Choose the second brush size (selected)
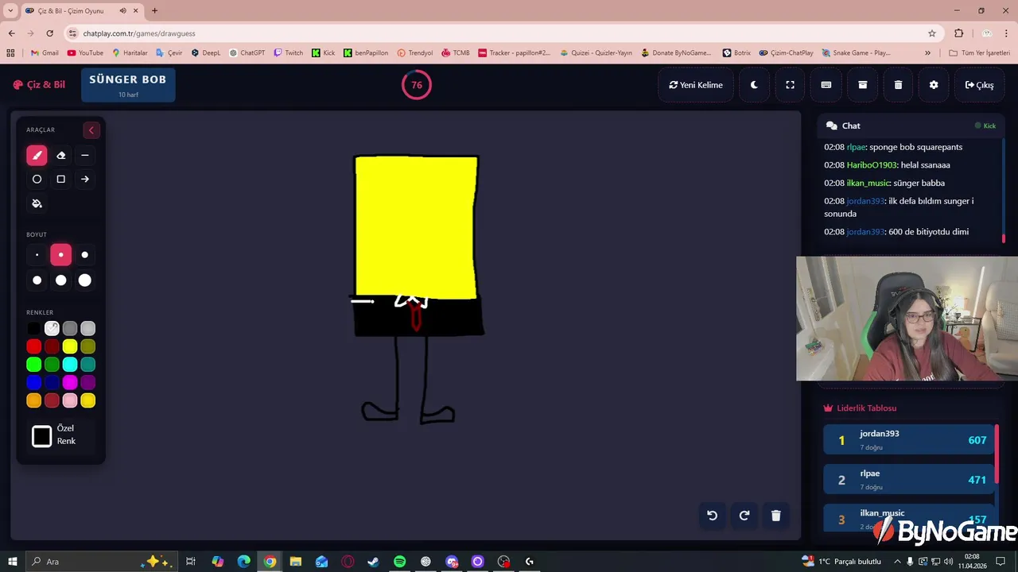The image size is (1018, 572). pos(60,255)
